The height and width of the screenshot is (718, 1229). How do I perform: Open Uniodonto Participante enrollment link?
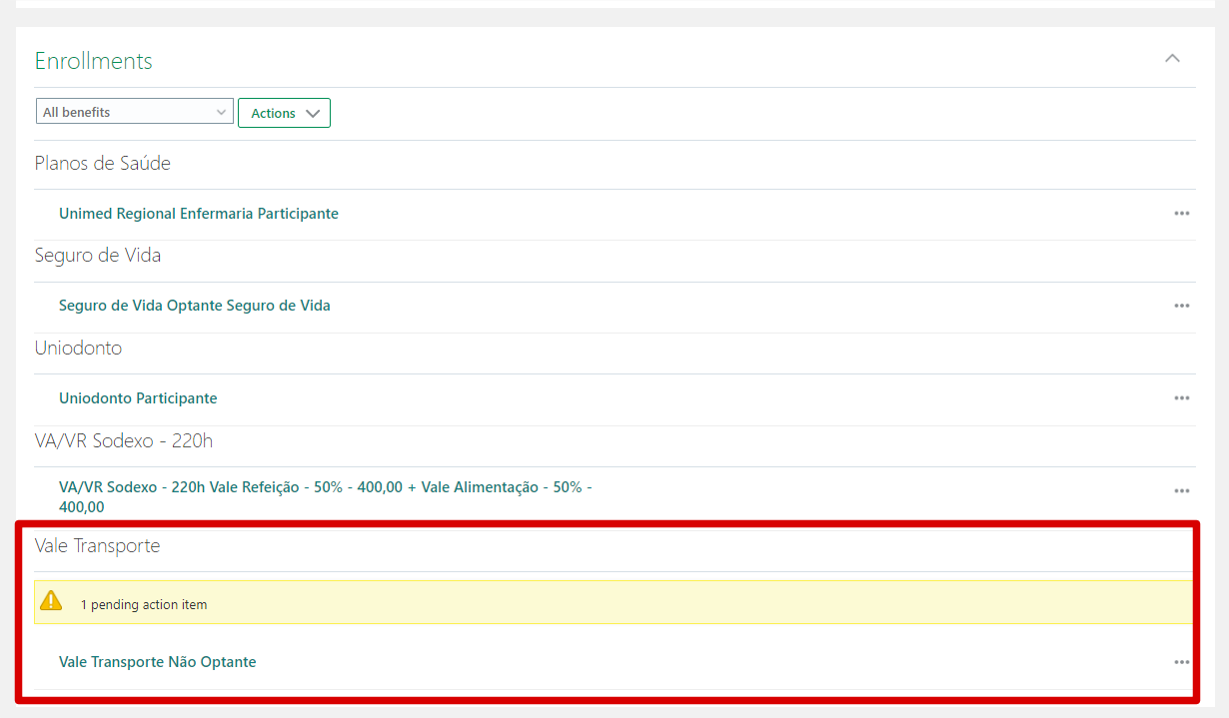pos(138,398)
